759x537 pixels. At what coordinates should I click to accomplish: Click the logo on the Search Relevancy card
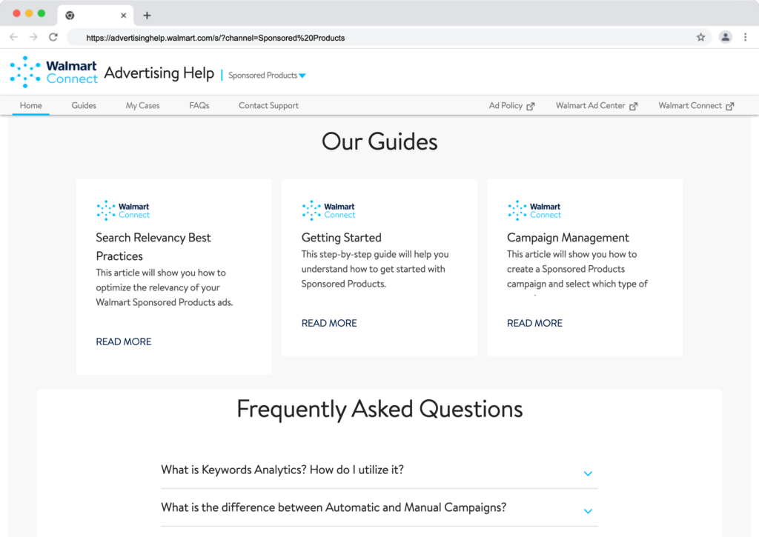(x=123, y=210)
